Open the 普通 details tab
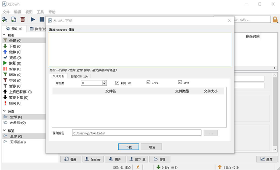280x170 pixels. tap(71, 159)
